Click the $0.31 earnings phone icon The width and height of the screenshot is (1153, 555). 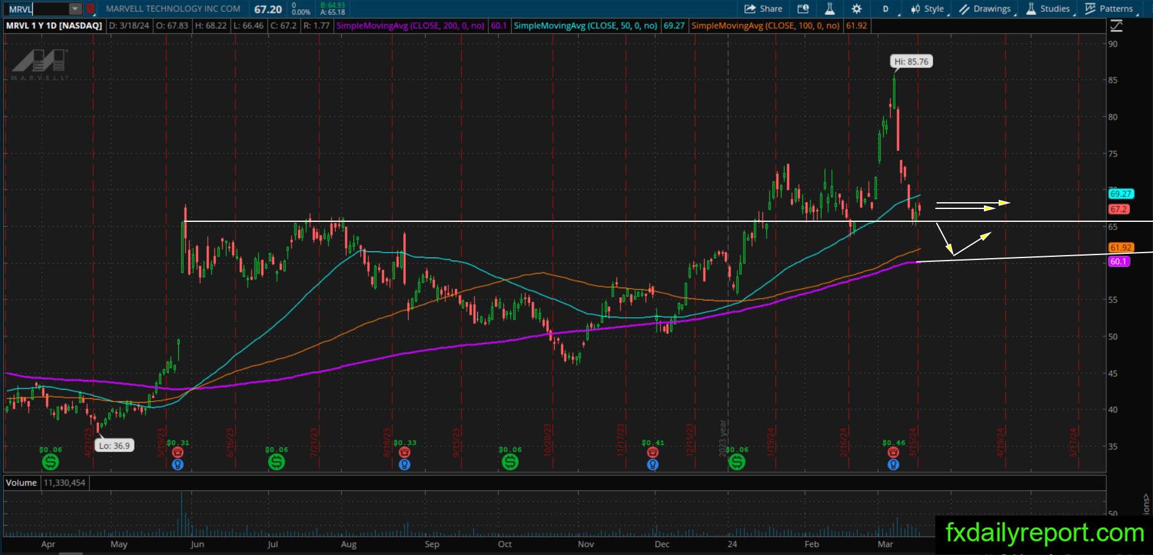pyautogui.click(x=178, y=452)
